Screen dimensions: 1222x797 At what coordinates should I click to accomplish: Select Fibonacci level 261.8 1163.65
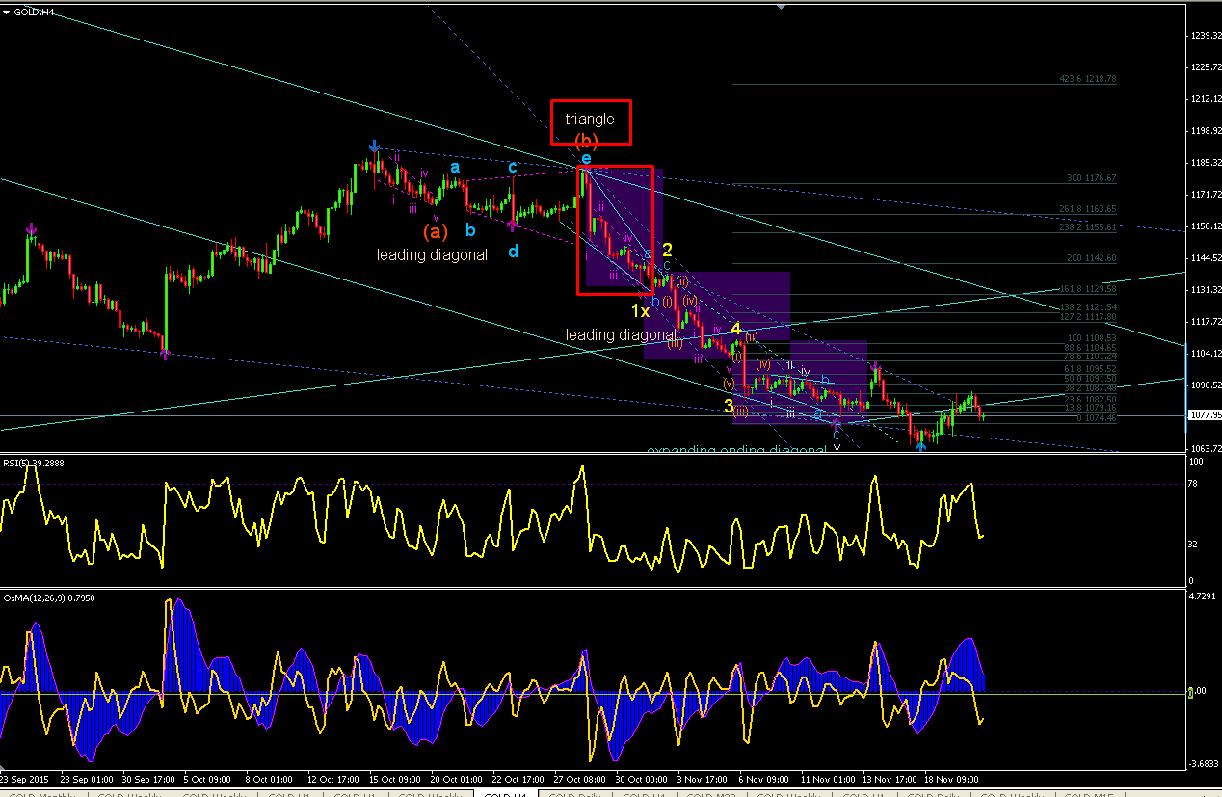1088,209
